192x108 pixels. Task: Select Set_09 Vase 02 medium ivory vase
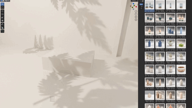[171, 84]
